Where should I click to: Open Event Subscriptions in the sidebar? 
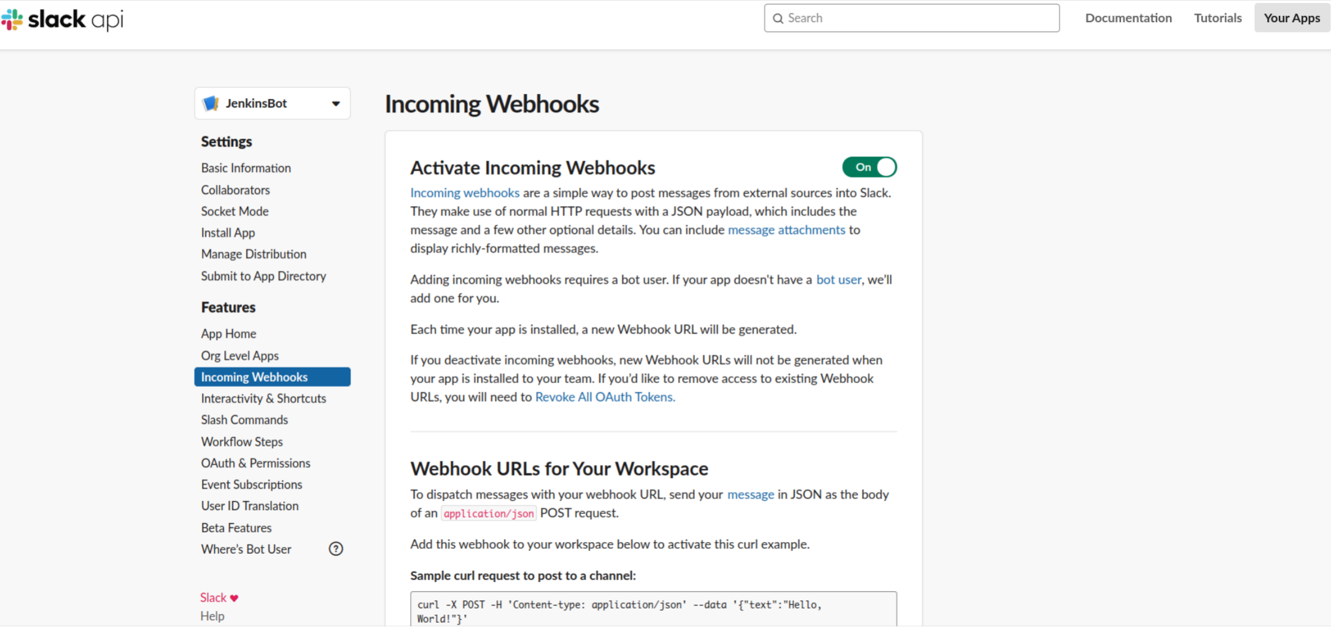click(252, 484)
